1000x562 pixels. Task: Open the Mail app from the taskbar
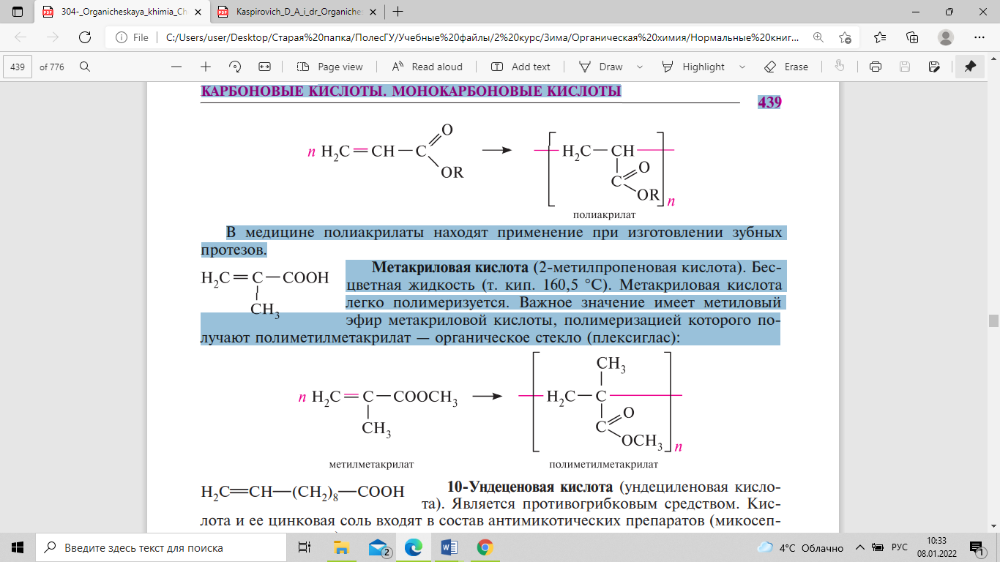[378, 547]
